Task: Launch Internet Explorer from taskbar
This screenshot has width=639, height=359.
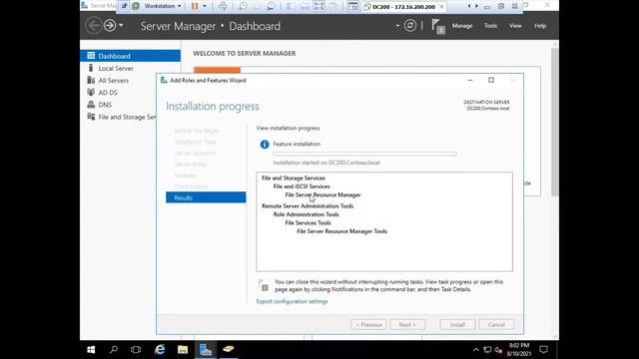Action: point(160,349)
